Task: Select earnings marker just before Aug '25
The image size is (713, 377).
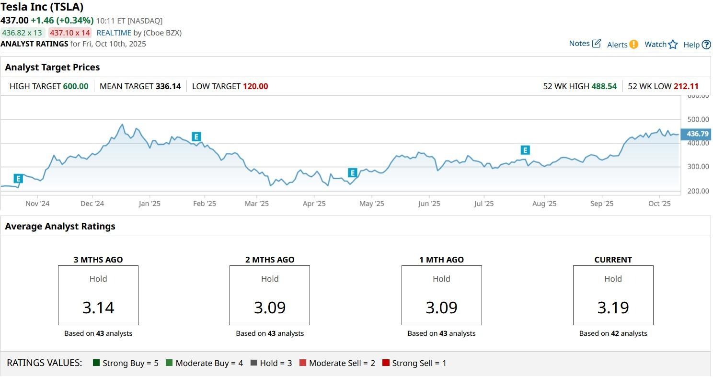Action: (x=525, y=150)
